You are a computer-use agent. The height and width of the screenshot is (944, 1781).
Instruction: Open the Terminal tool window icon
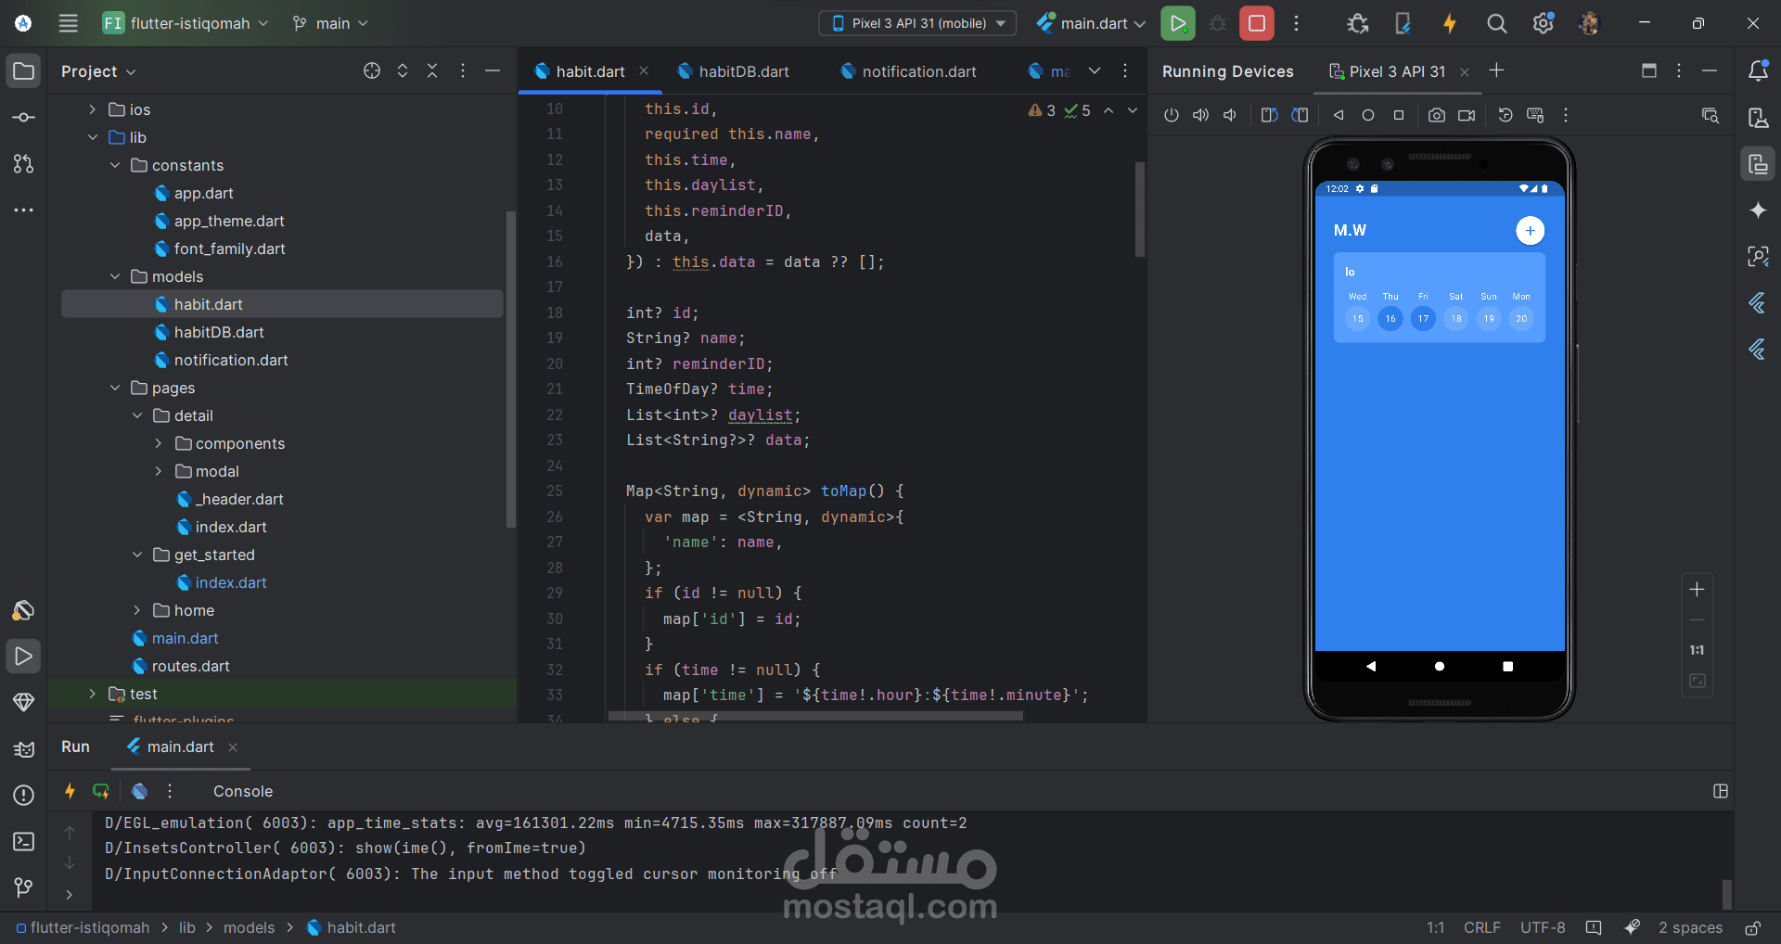pyautogui.click(x=23, y=841)
